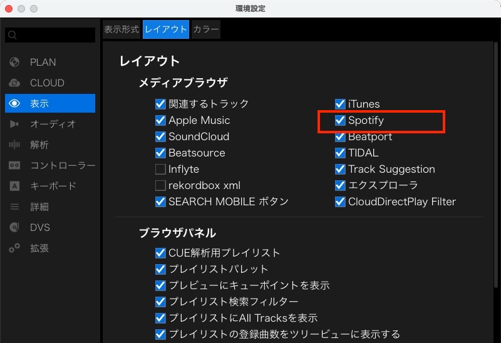
Task: Click the eye icon beside 表示
Action: (x=14, y=103)
